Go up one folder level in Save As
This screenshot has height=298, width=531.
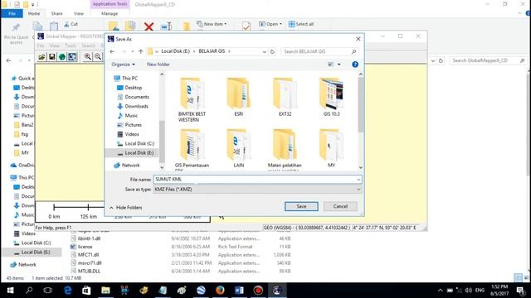tap(140, 51)
